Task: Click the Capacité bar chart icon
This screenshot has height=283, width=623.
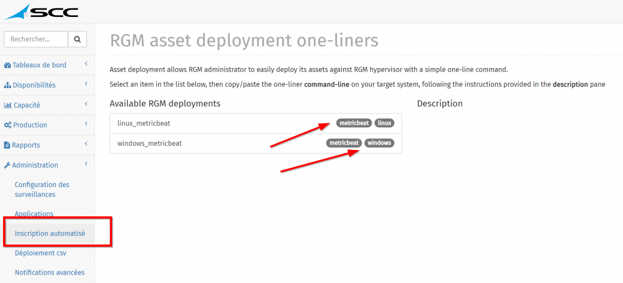Action: click(x=8, y=105)
